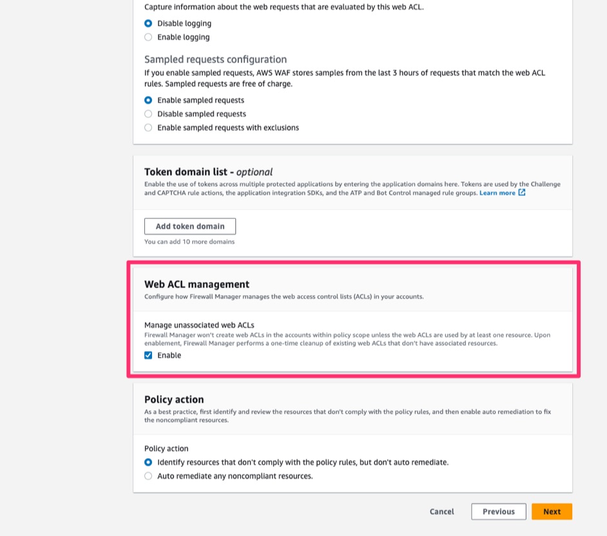Click the Token domain list heading
607x536 pixels.
tap(207, 172)
